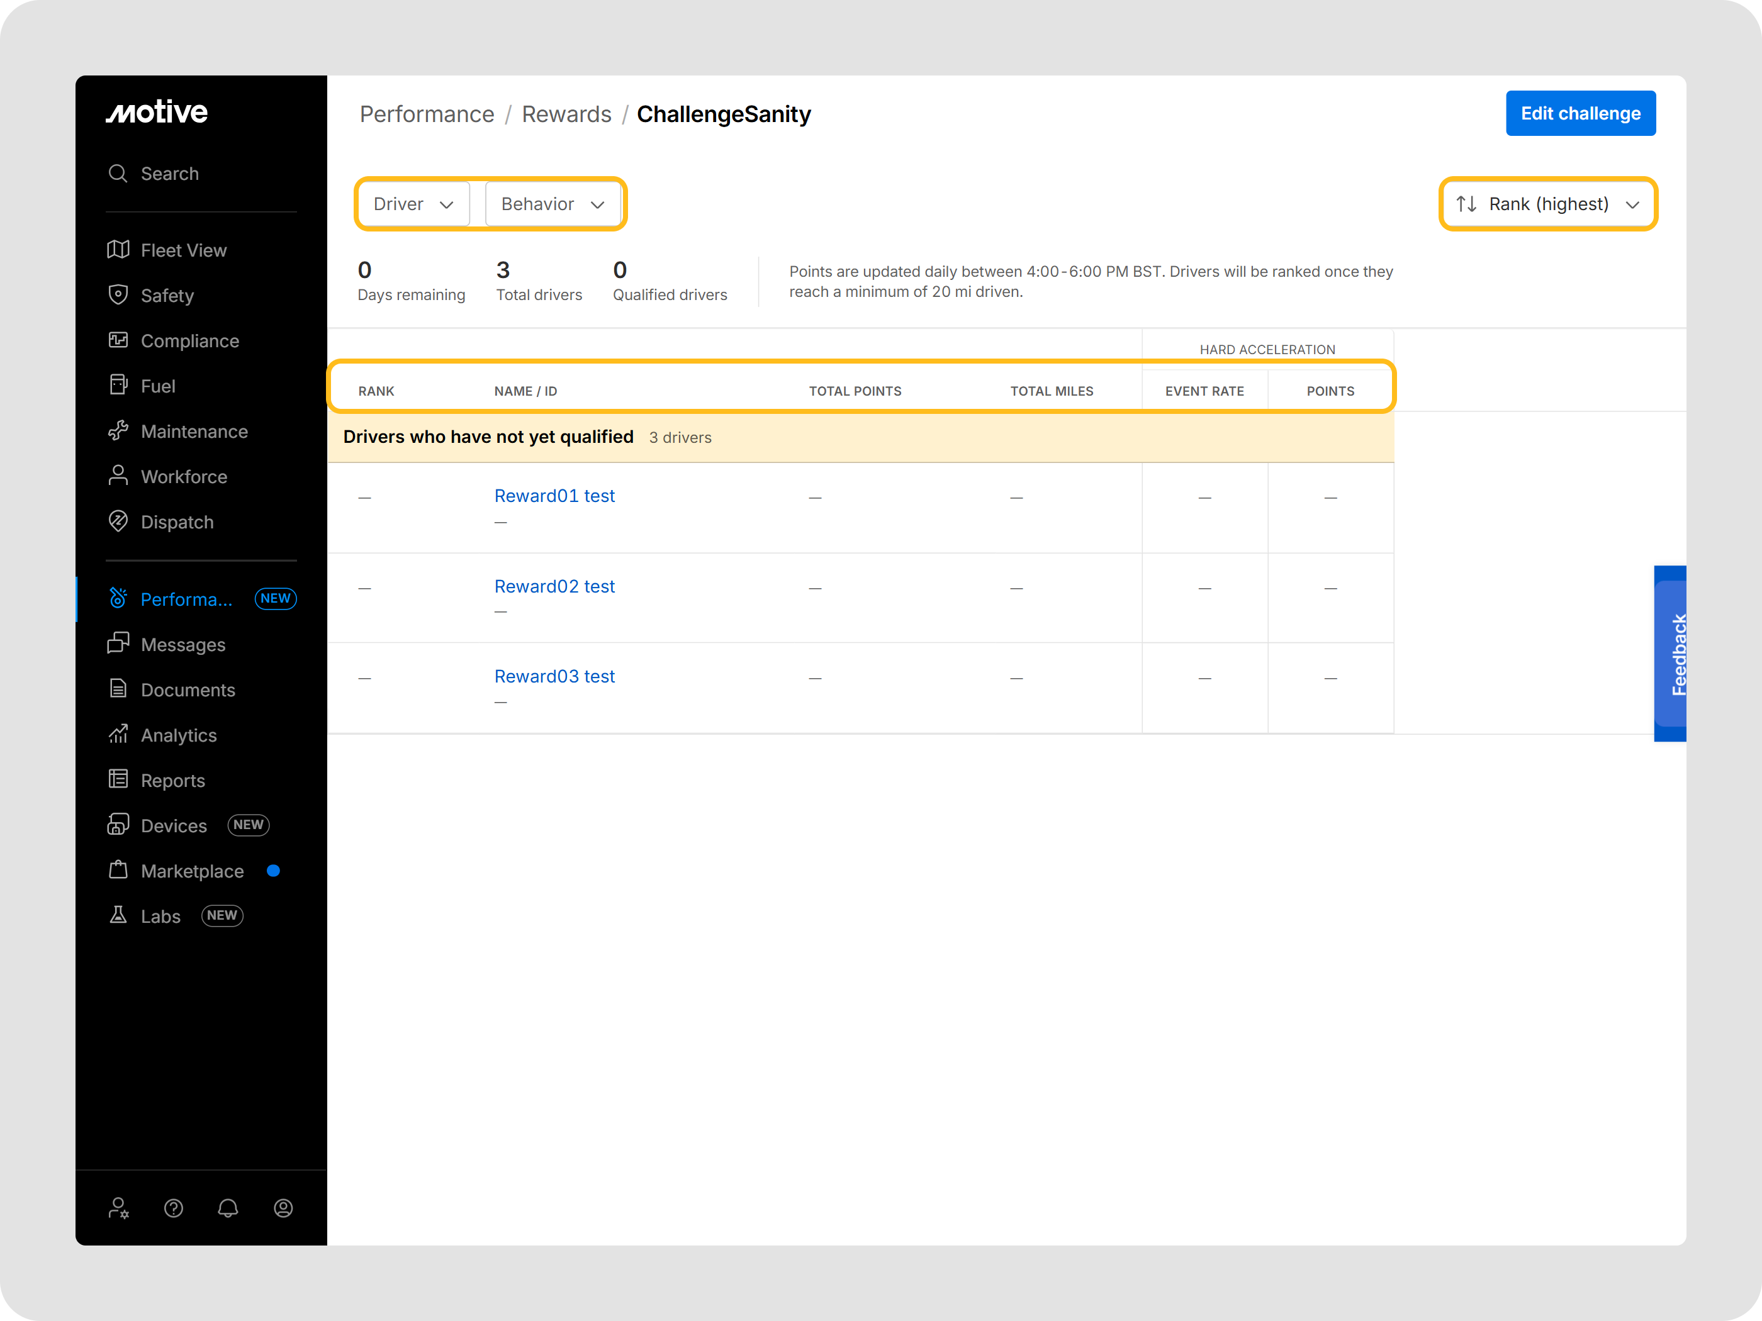Open the Behavior dropdown filter
Viewport: 1762px width, 1321px height.
coord(553,204)
